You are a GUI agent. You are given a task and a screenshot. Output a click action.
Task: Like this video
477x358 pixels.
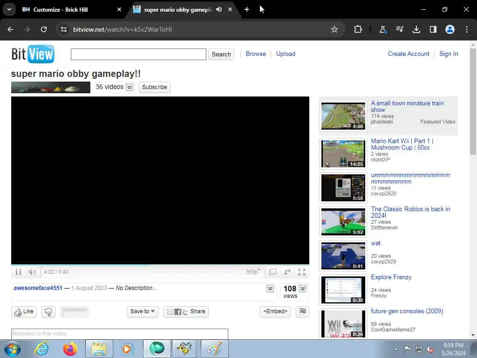[x=24, y=312]
